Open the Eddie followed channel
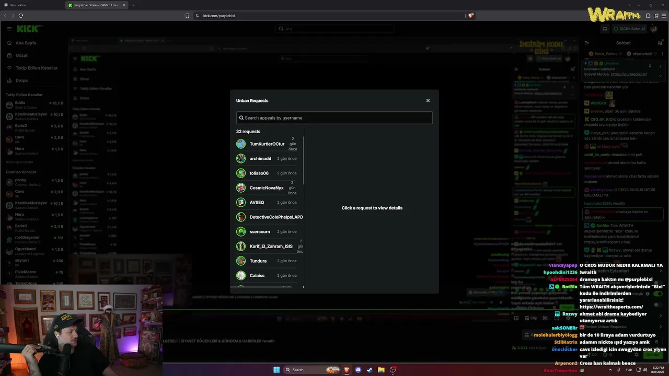The image size is (669, 376). coord(34,104)
